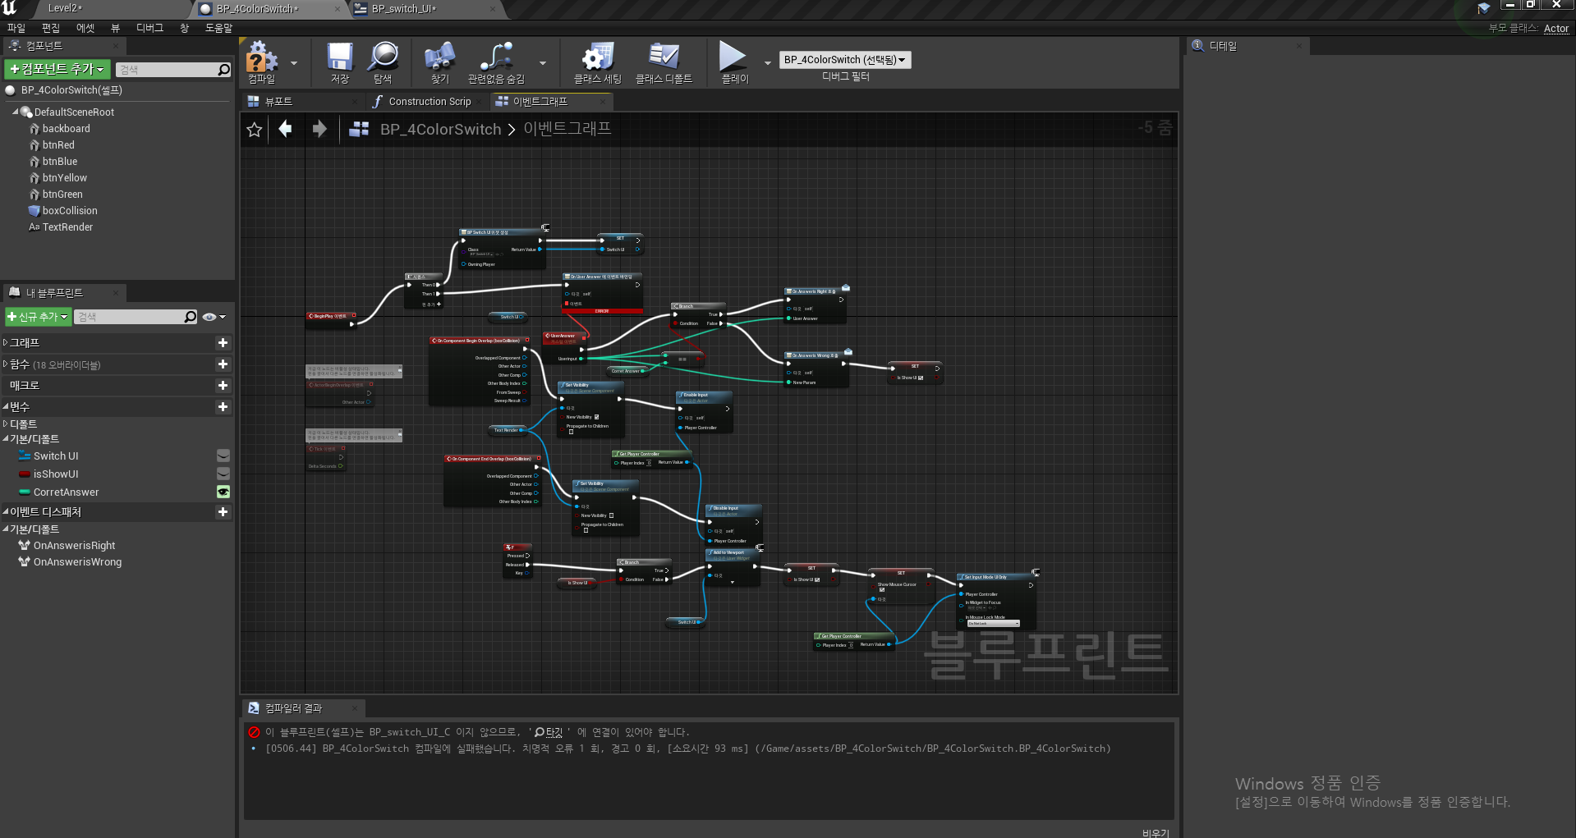The width and height of the screenshot is (1576, 838).
Task: Collapse the variables (변수) section
Action: tap(6, 407)
